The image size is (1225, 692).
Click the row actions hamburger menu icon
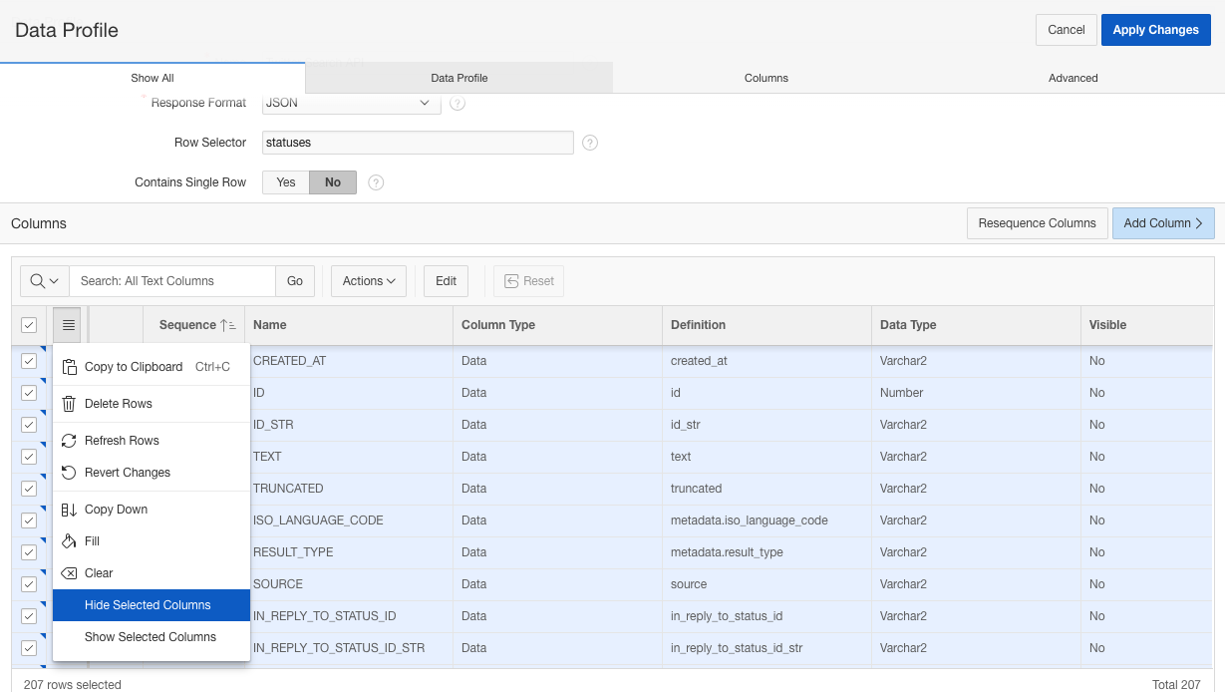(68, 325)
